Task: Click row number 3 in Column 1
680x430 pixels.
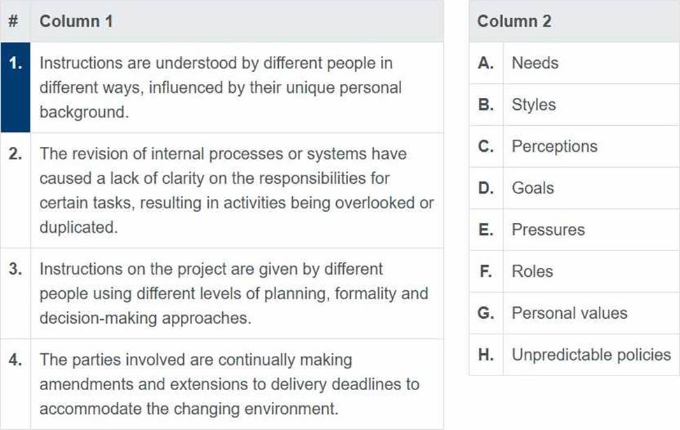Action: click(15, 294)
